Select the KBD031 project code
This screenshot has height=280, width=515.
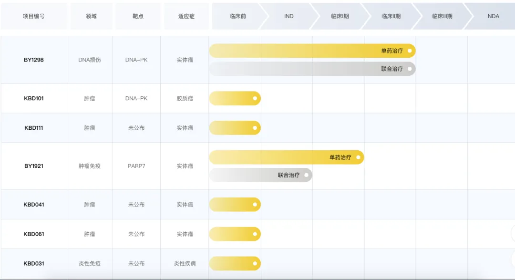point(34,264)
